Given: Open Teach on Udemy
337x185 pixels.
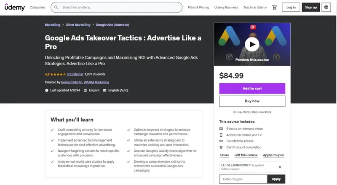Looking at the screenshot, I should [x=255, y=7].
